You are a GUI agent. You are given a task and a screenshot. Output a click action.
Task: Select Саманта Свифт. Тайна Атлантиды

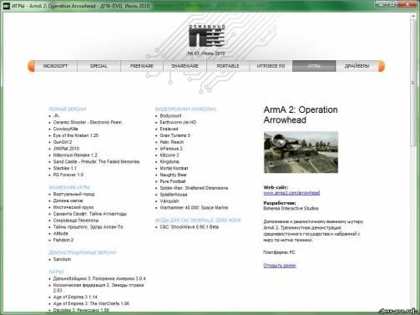pyautogui.click(x=90, y=214)
